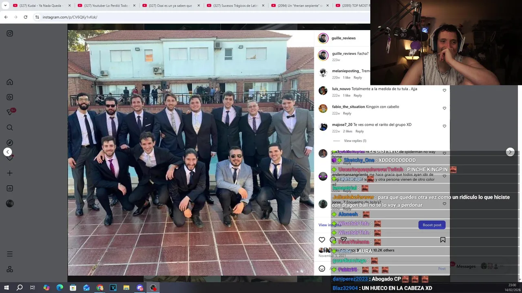Click the Boost post button
This screenshot has height=293, width=522.
[x=432, y=225]
